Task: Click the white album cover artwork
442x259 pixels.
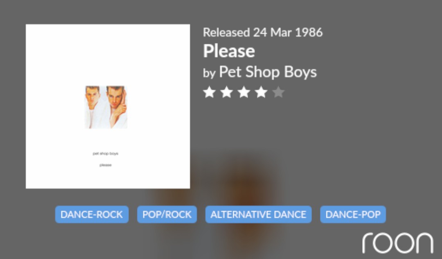Action: [x=108, y=107]
